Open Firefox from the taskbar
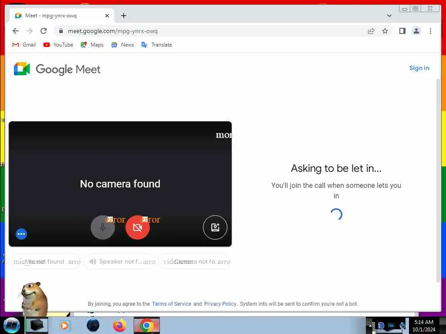Image resolution: width=446 pixels, height=334 pixels. coord(119,325)
